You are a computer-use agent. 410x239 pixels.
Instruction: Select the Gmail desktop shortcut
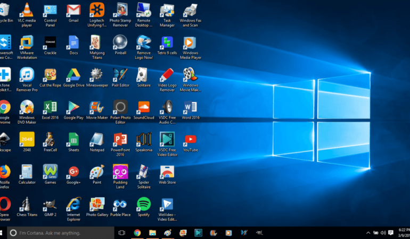pos(73,10)
